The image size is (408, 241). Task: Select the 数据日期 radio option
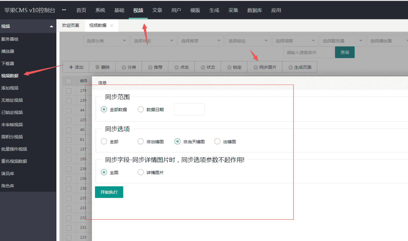coord(141,109)
